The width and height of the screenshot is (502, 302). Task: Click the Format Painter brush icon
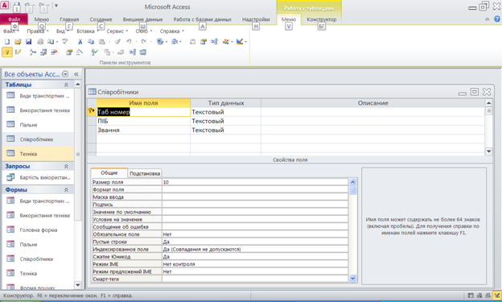(117, 42)
